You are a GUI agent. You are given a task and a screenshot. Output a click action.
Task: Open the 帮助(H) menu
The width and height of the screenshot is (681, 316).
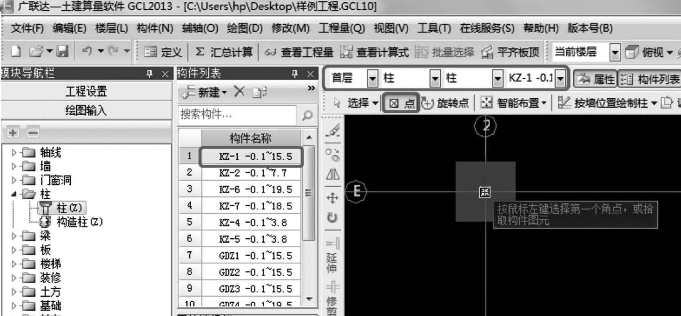tap(541, 29)
